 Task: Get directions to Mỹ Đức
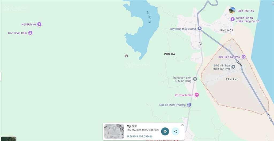(x=165, y=131)
